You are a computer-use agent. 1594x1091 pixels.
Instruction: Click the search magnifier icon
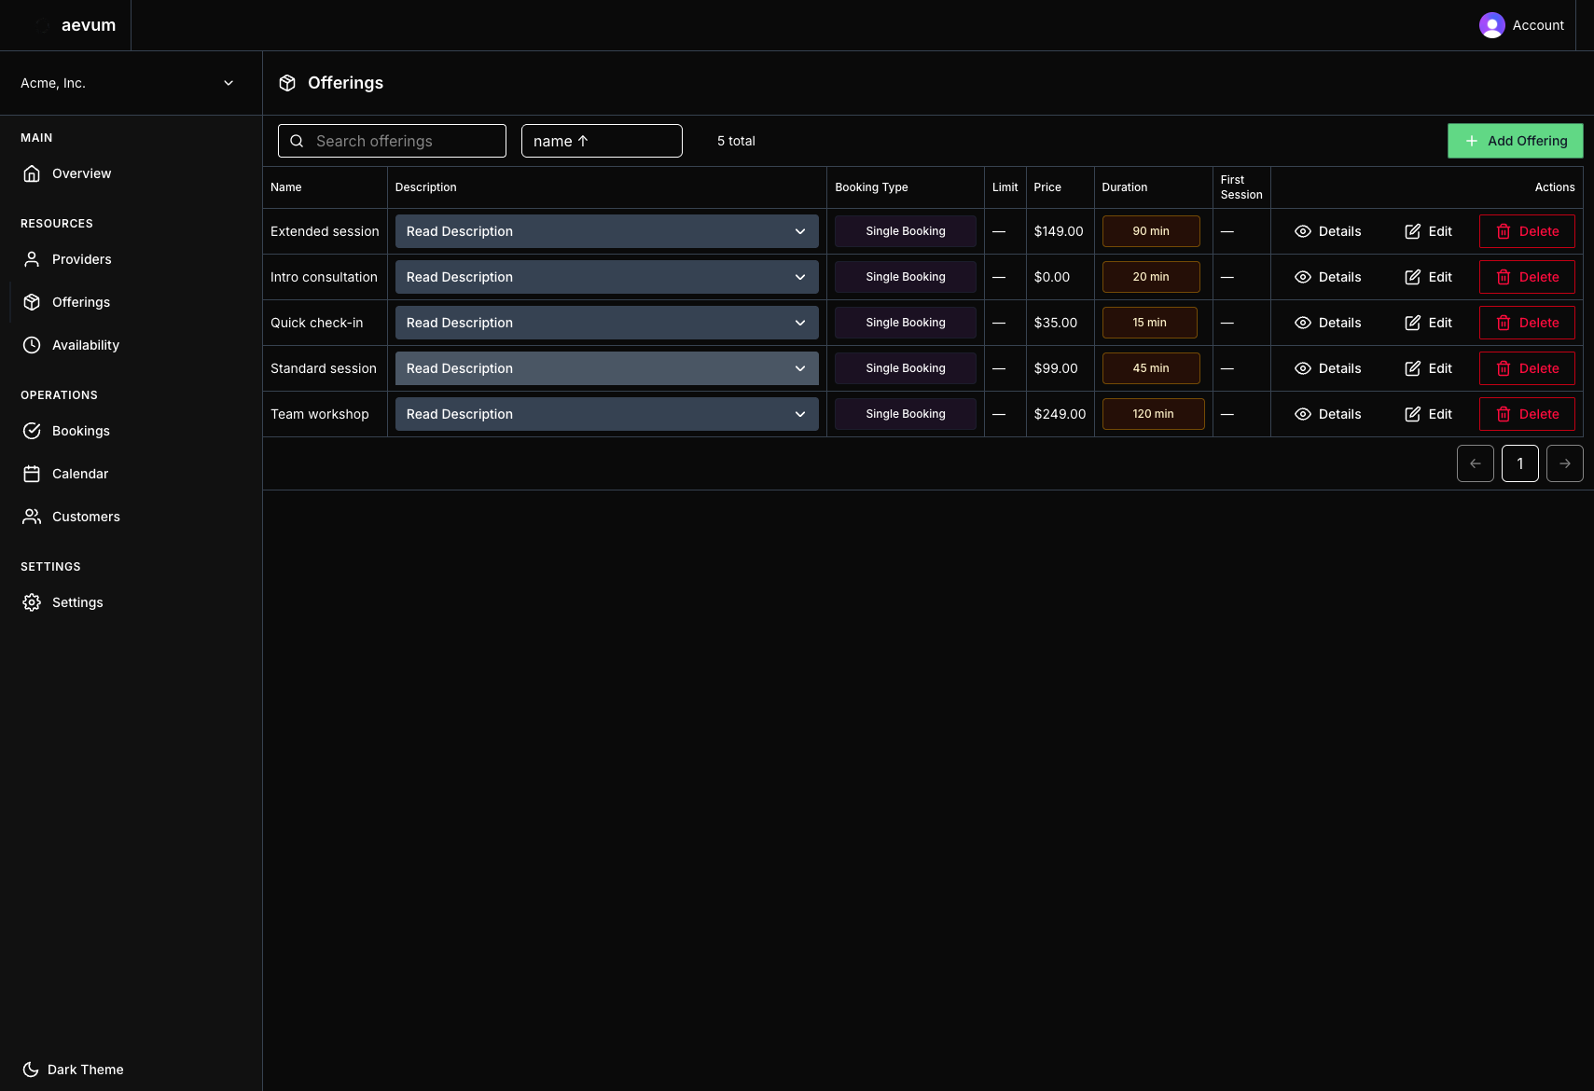click(x=297, y=141)
